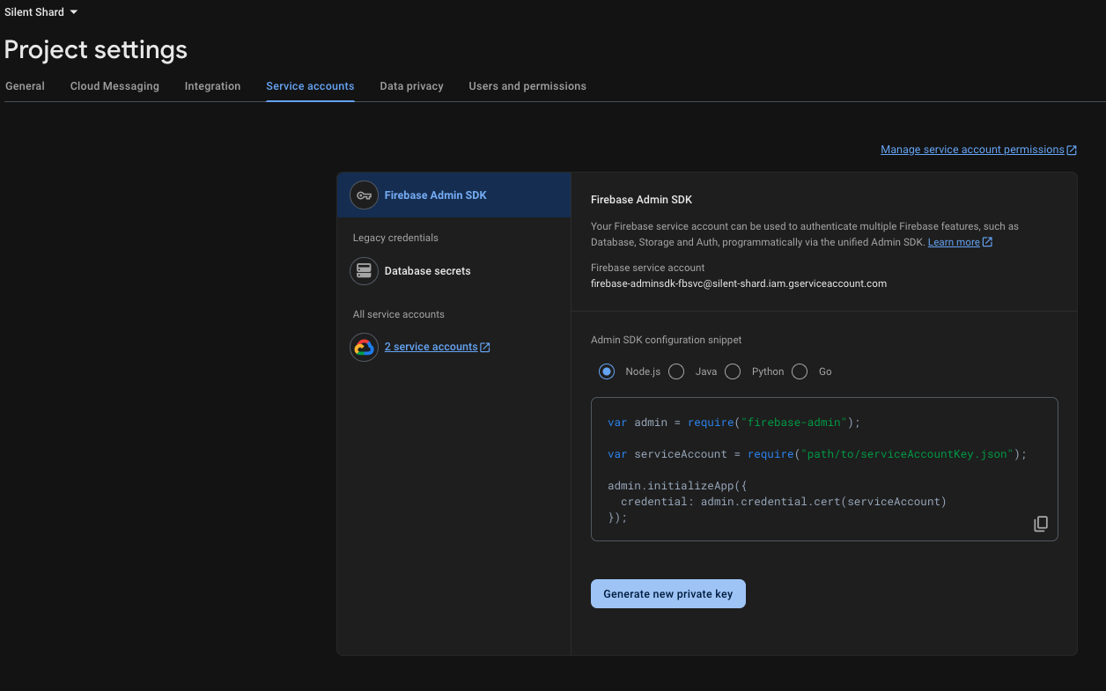Keep Node.js selected by clicking its radio
The image size is (1106, 691).
click(x=606, y=371)
